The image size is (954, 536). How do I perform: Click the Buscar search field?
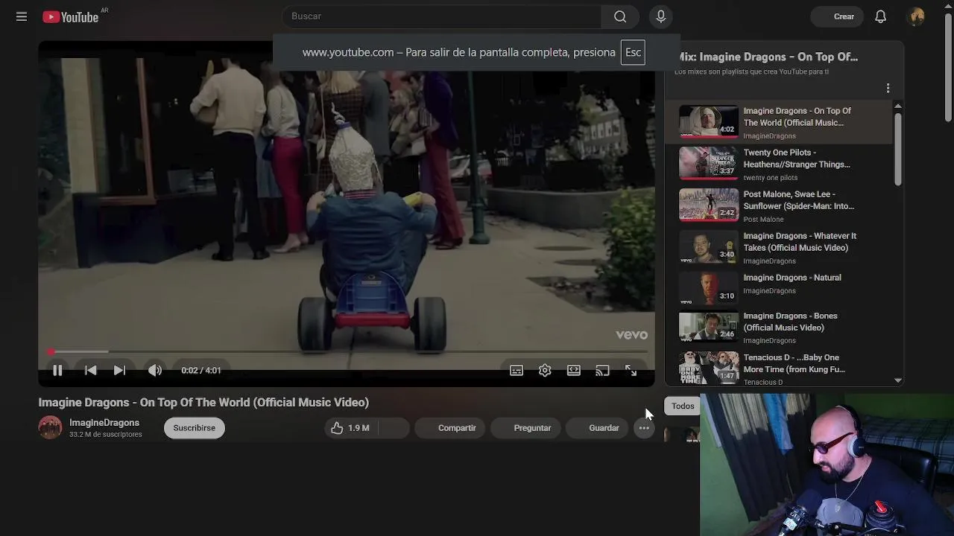click(442, 16)
